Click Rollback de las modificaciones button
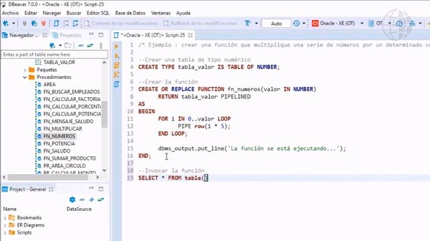Viewport: 430px width, 241px height. click(x=200, y=23)
